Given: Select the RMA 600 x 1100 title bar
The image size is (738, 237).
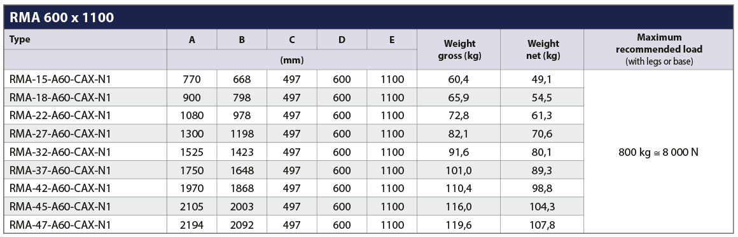Looking at the screenshot, I should point(368,17).
